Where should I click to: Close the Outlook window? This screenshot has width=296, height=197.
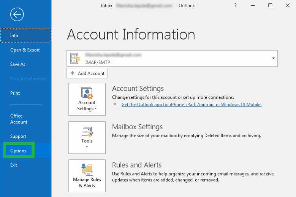pos(288,5)
